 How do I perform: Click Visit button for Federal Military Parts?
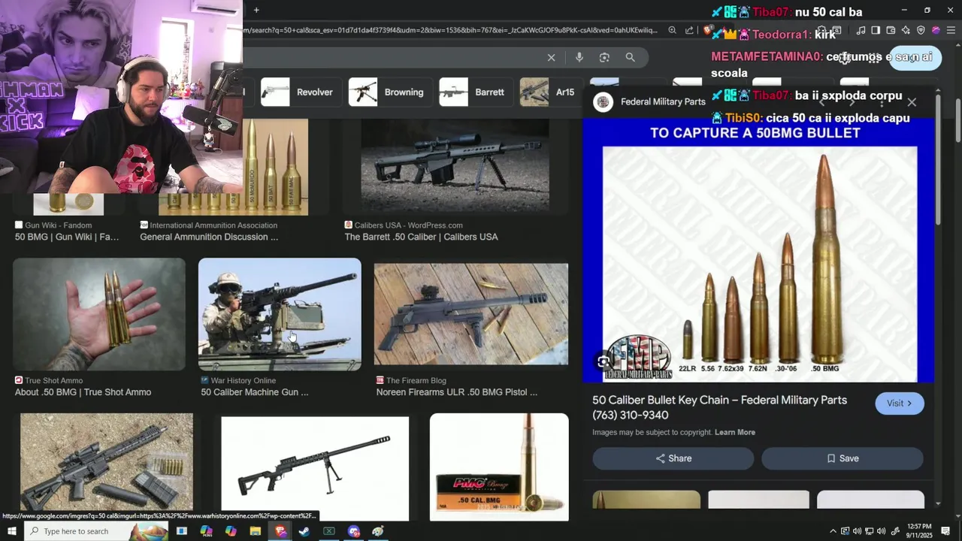pos(900,403)
